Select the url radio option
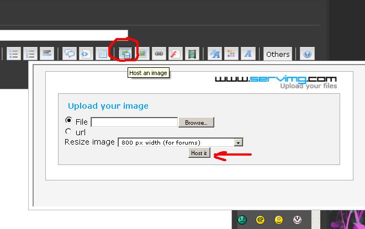 click(x=68, y=131)
